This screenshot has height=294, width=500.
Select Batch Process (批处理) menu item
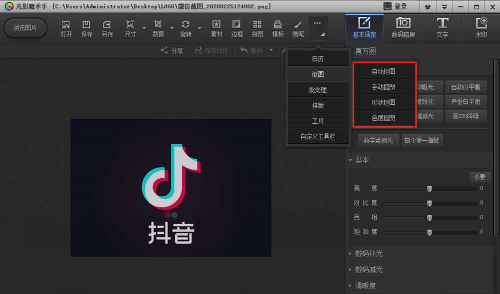(x=317, y=90)
